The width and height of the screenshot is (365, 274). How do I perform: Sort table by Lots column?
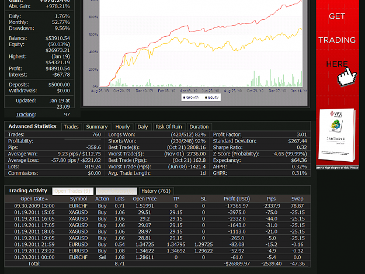pyautogui.click(x=120, y=199)
